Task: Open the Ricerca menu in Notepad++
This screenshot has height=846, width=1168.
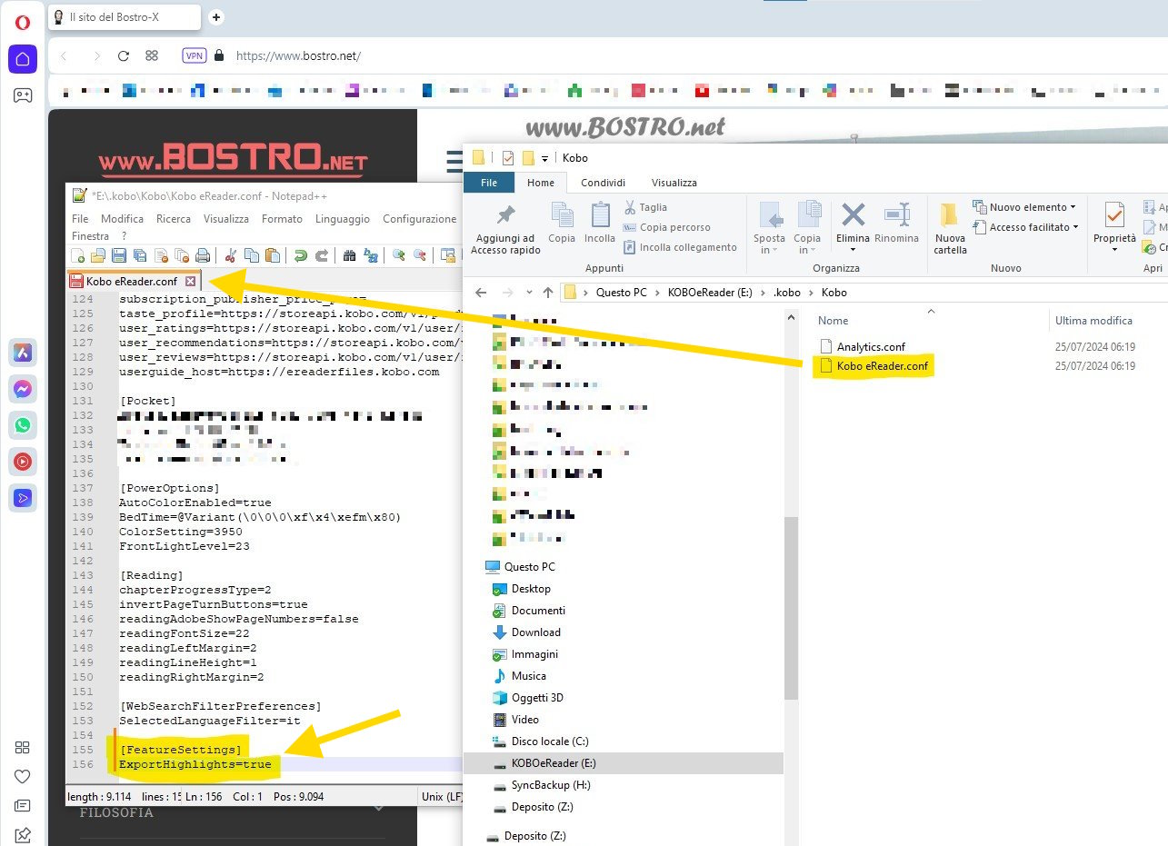Action: [x=174, y=219]
